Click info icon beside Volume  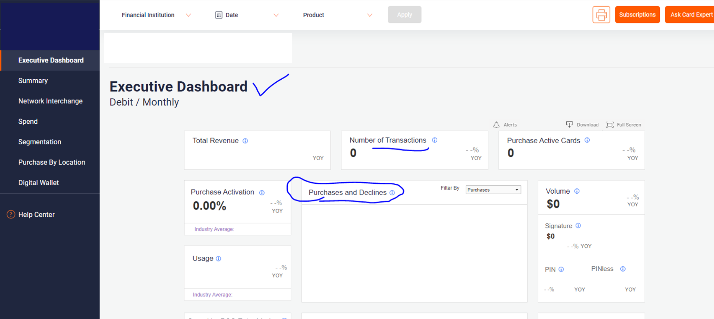577,191
